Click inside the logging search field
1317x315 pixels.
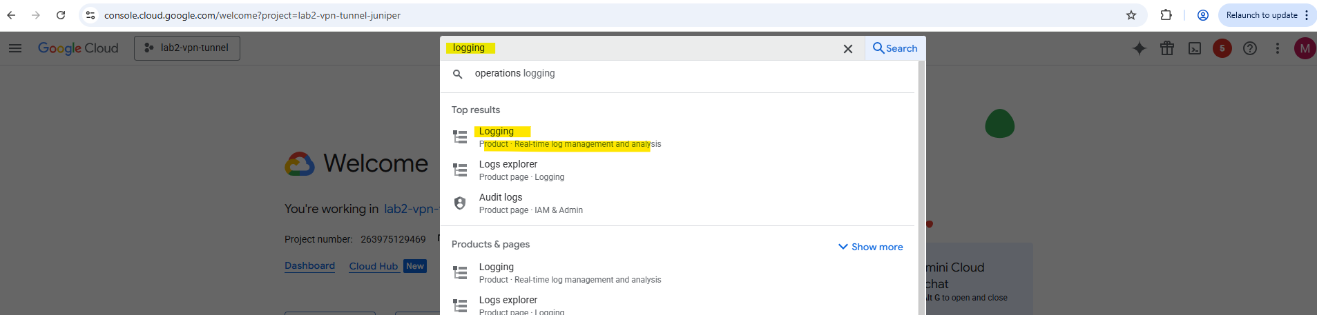tap(642, 48)
